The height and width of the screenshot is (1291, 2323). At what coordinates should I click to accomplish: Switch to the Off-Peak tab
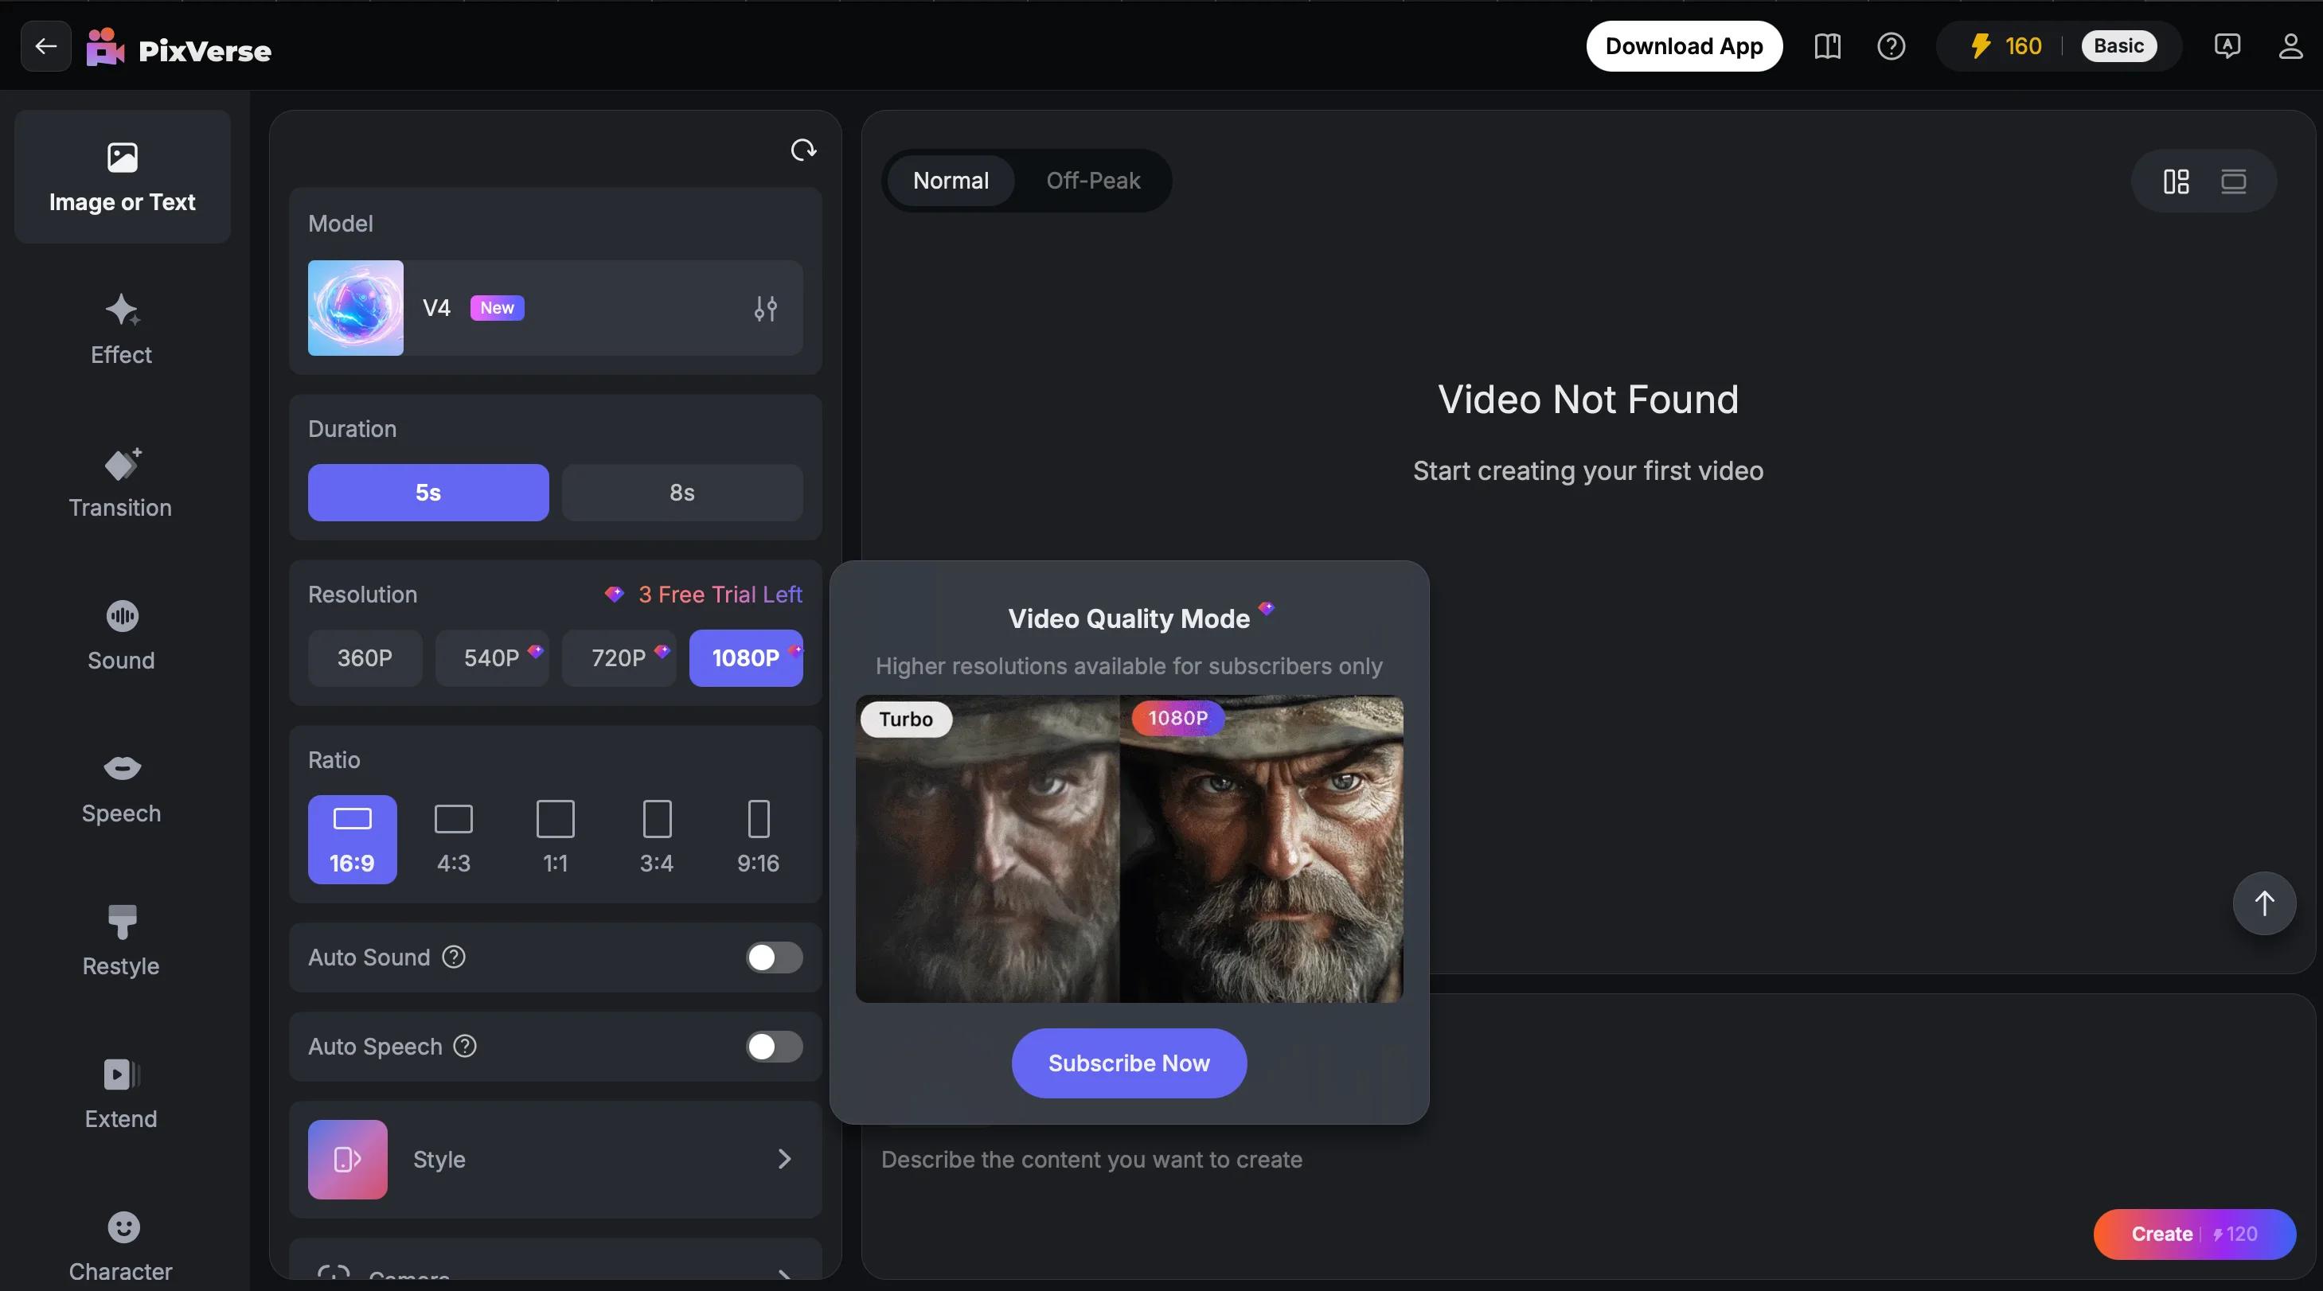(1093, 181)
